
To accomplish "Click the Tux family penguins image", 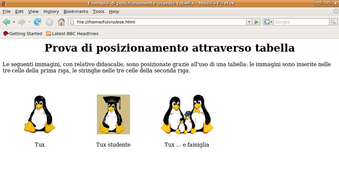I will 187,114.
